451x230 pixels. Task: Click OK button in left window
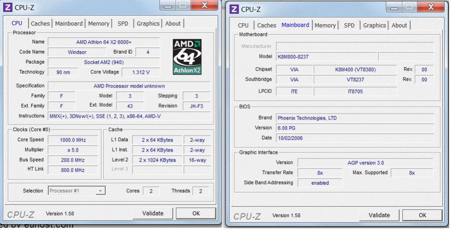tap(196, 214)
